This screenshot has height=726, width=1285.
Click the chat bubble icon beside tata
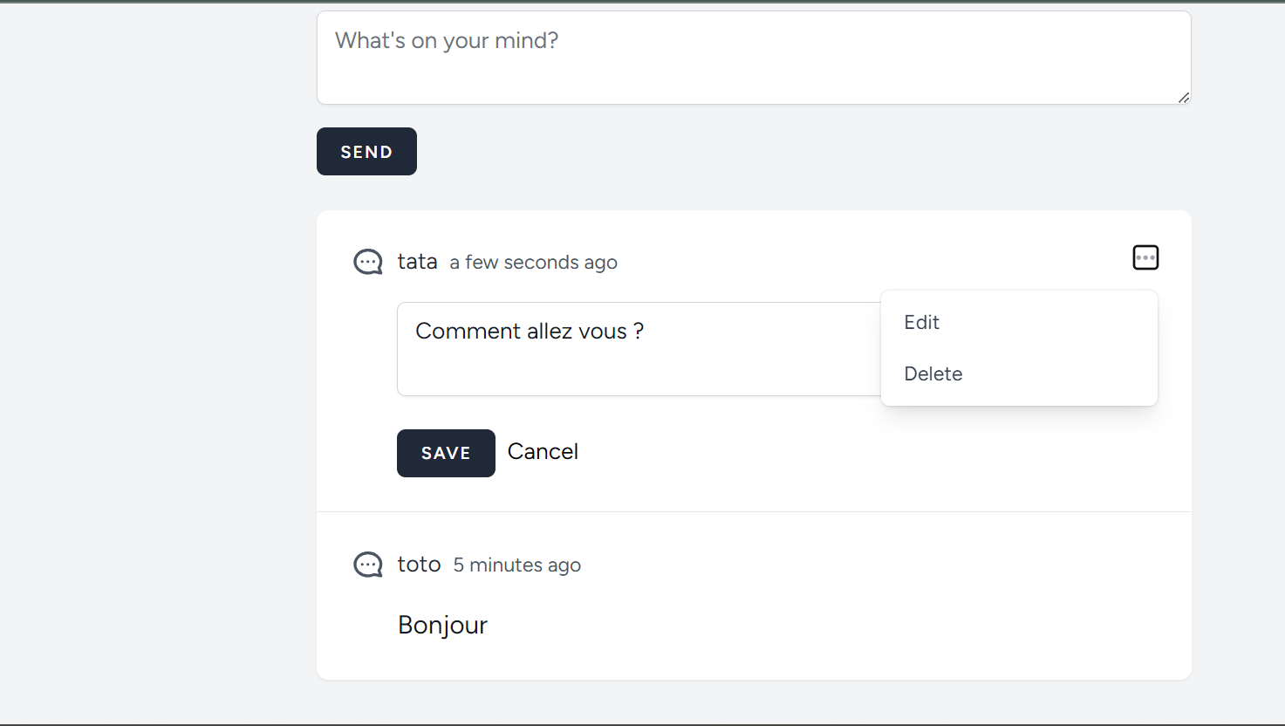[367, 262]
